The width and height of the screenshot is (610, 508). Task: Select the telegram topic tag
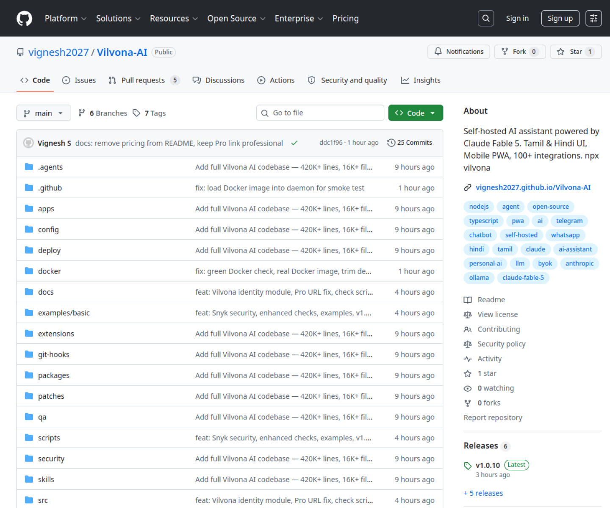coord(569,221)
